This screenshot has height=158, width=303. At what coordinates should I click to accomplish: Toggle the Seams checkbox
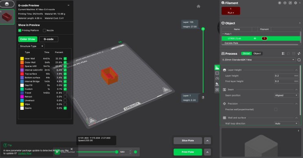(x=65, y=108)
